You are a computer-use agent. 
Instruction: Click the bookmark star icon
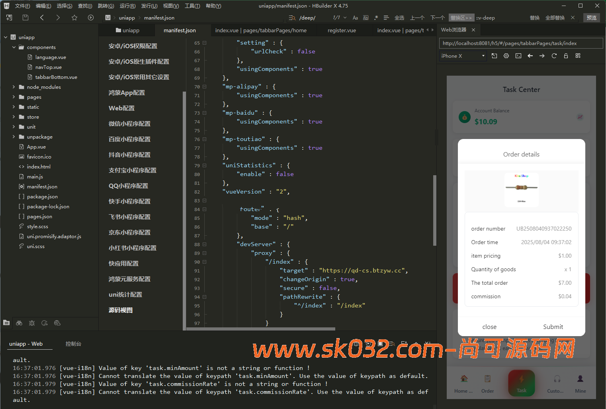pyautogui.click(x=74, y=18)
